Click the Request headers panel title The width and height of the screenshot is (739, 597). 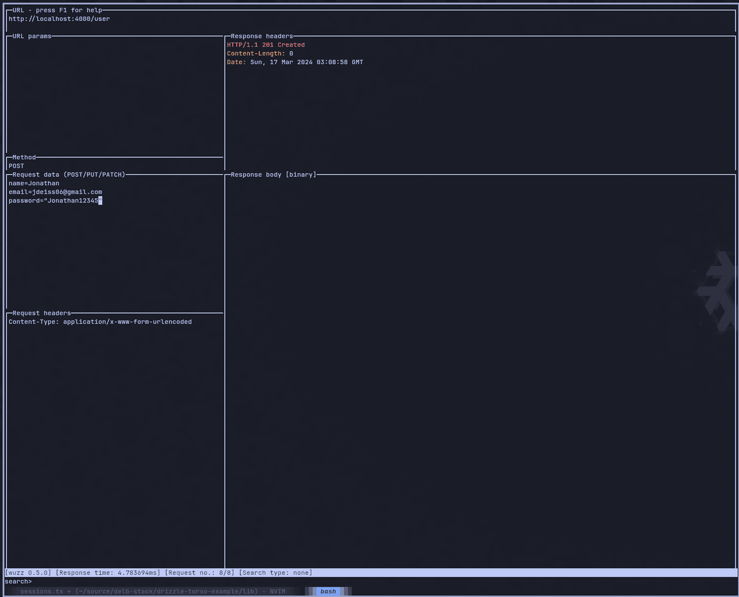point(42,313)
